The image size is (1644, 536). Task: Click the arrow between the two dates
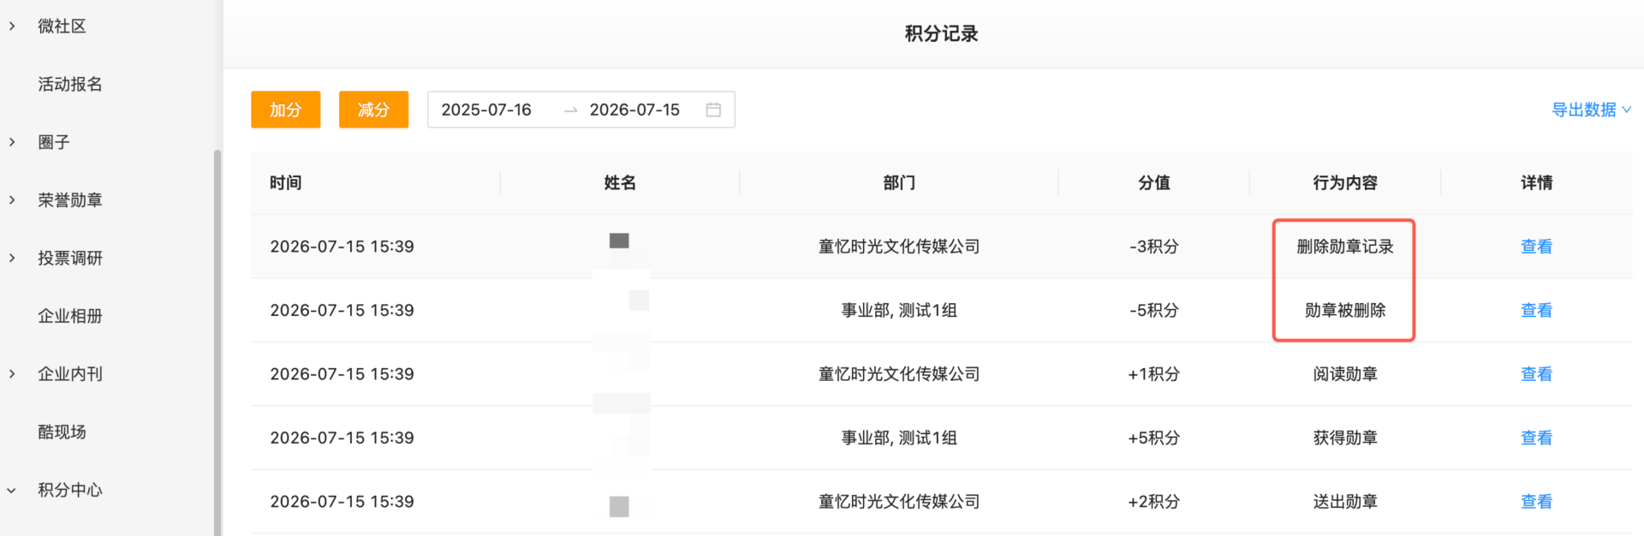pos(570,110)
